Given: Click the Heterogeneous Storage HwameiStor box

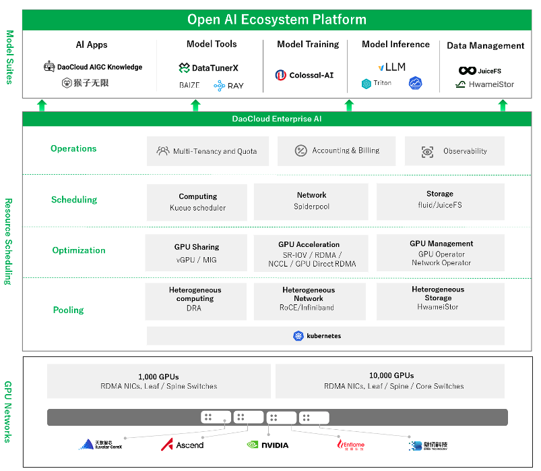Looking at the screenshot, I should [437, 301].
